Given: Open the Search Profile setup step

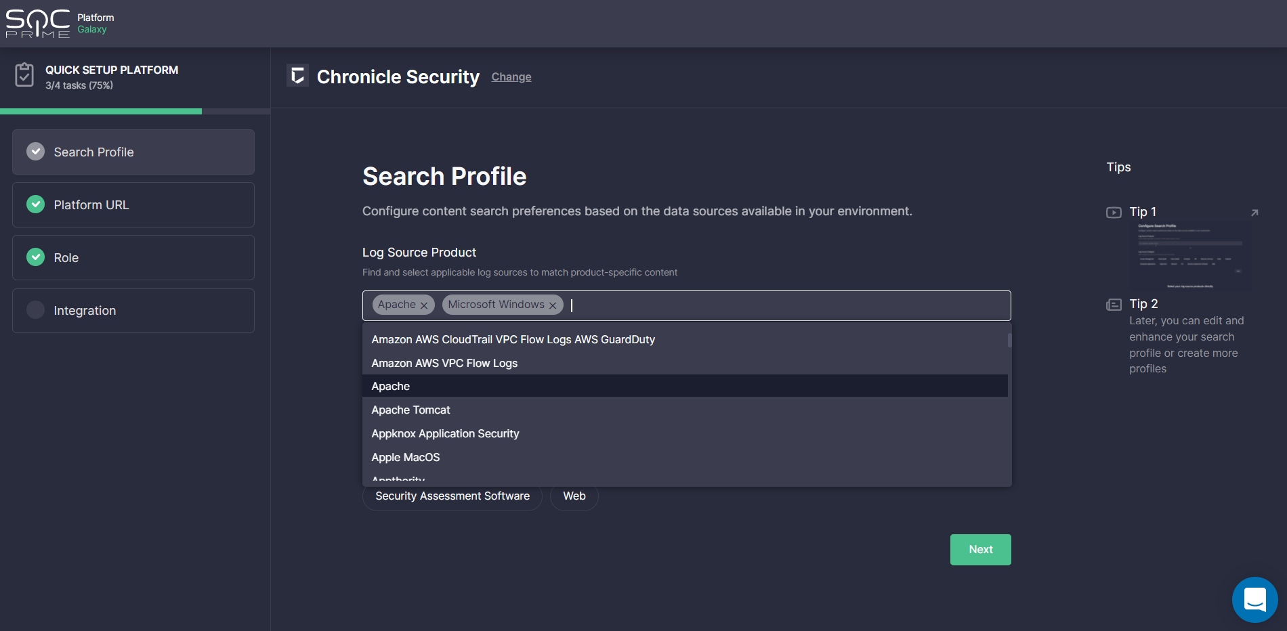Looking at the screenshot, I should pyautogui.click(x=133, y=152).
